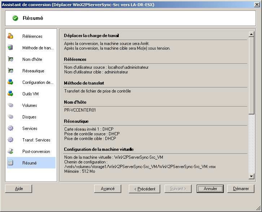Viewport: 262px width, 212px height.
Task: Click the 'Méthode de transfert' summary heading
Action: [x=84, y=83]
